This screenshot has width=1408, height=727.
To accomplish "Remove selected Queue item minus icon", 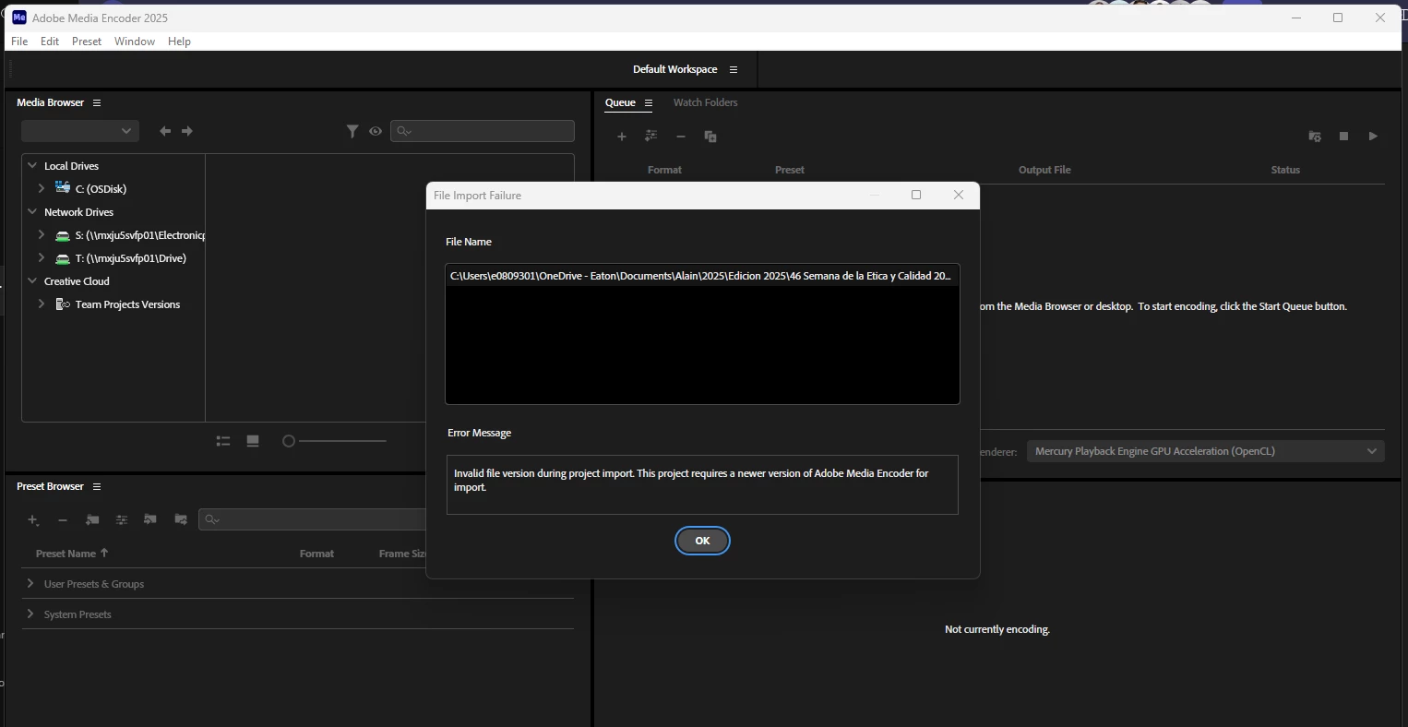I will 681,137.
